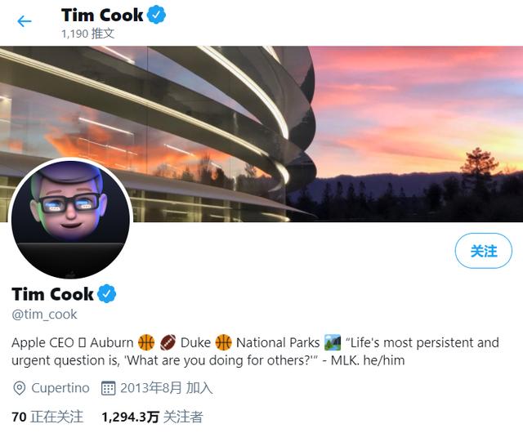The width and height of the screenshot is (523, 442).
Task: Click the 2013年8月 加入 join date
Action: pyautogui.click(x=166, y=388)
